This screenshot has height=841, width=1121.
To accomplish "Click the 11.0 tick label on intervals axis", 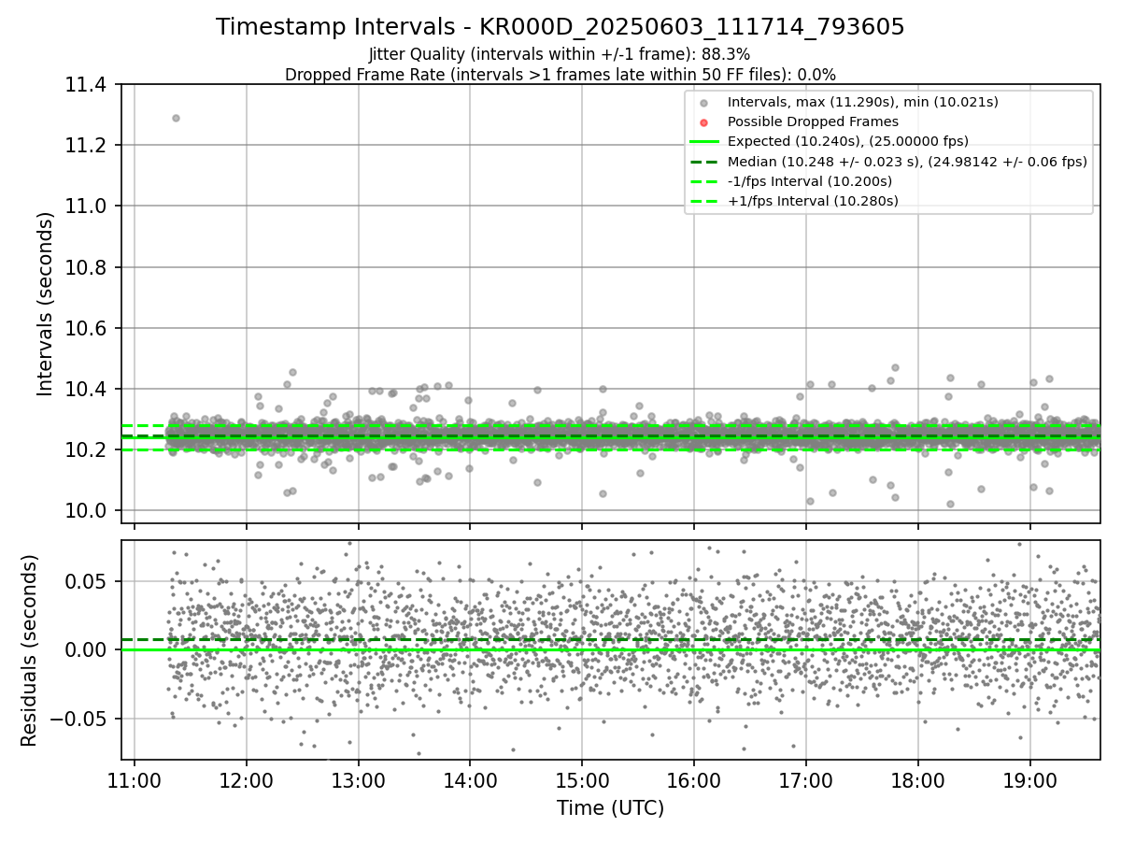I will click(85, 207).
